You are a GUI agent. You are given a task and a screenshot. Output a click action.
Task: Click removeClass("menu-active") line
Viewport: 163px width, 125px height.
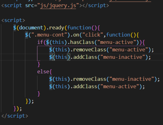101,50
